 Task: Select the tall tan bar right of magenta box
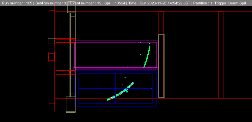click(x=161, y=66)
